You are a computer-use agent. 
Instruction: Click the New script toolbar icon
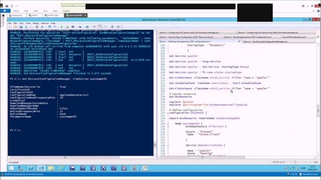(10, 27)
